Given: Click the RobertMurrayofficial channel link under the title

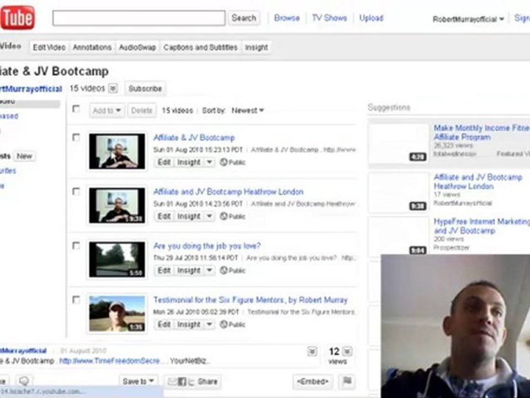Looking at the screenshot, I should pyautogui.click(x=31, y=88).
